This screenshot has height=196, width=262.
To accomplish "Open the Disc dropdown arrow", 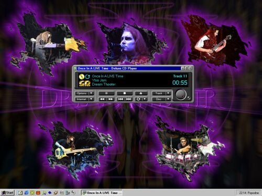I will point(168,99).
